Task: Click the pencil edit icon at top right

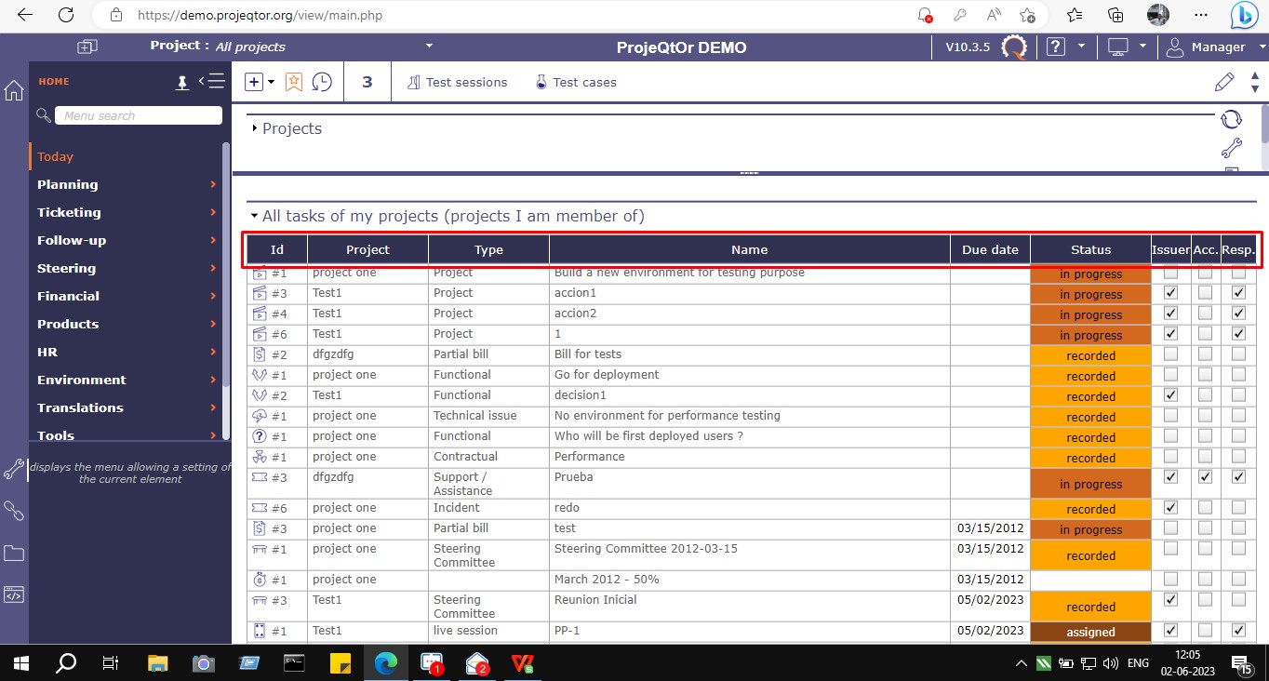Action: (1224, 82)
